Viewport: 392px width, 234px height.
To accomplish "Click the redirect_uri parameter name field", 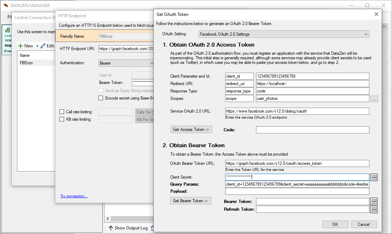I will [239, 84].
